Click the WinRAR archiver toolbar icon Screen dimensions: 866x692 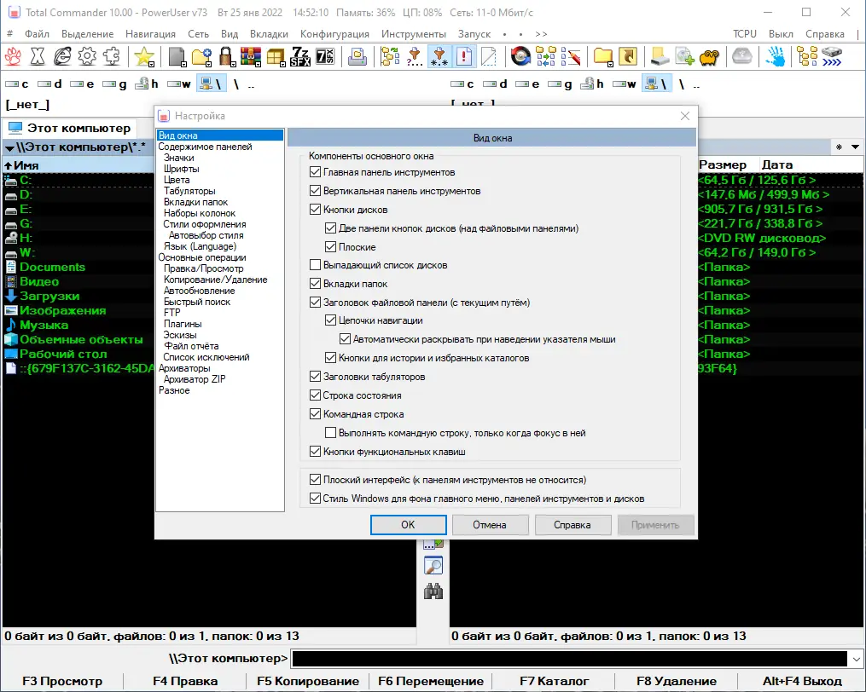click(250, 56)
